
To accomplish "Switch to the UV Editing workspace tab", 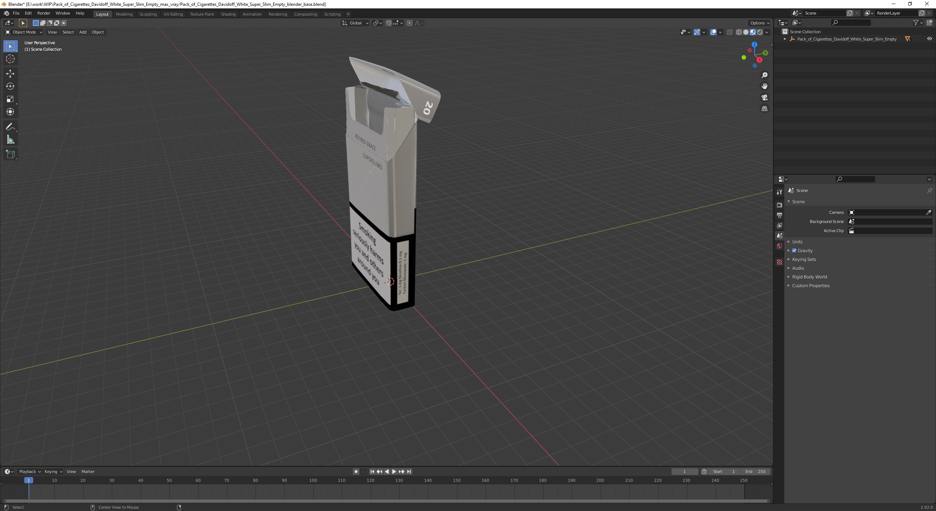I will 173,14.
